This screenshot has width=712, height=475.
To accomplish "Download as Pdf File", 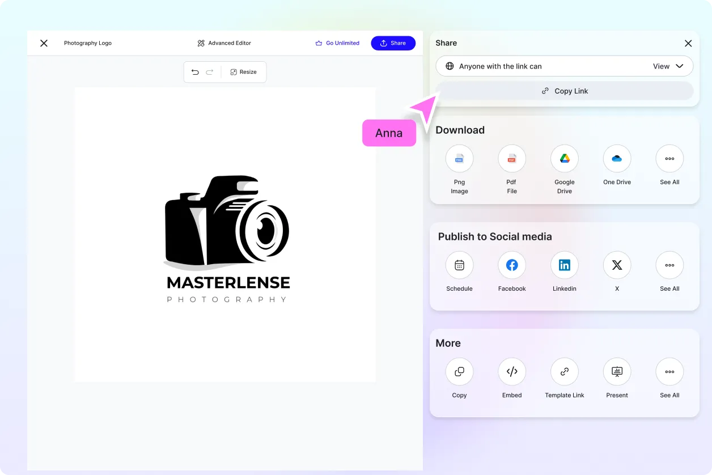I will point(512,159).
